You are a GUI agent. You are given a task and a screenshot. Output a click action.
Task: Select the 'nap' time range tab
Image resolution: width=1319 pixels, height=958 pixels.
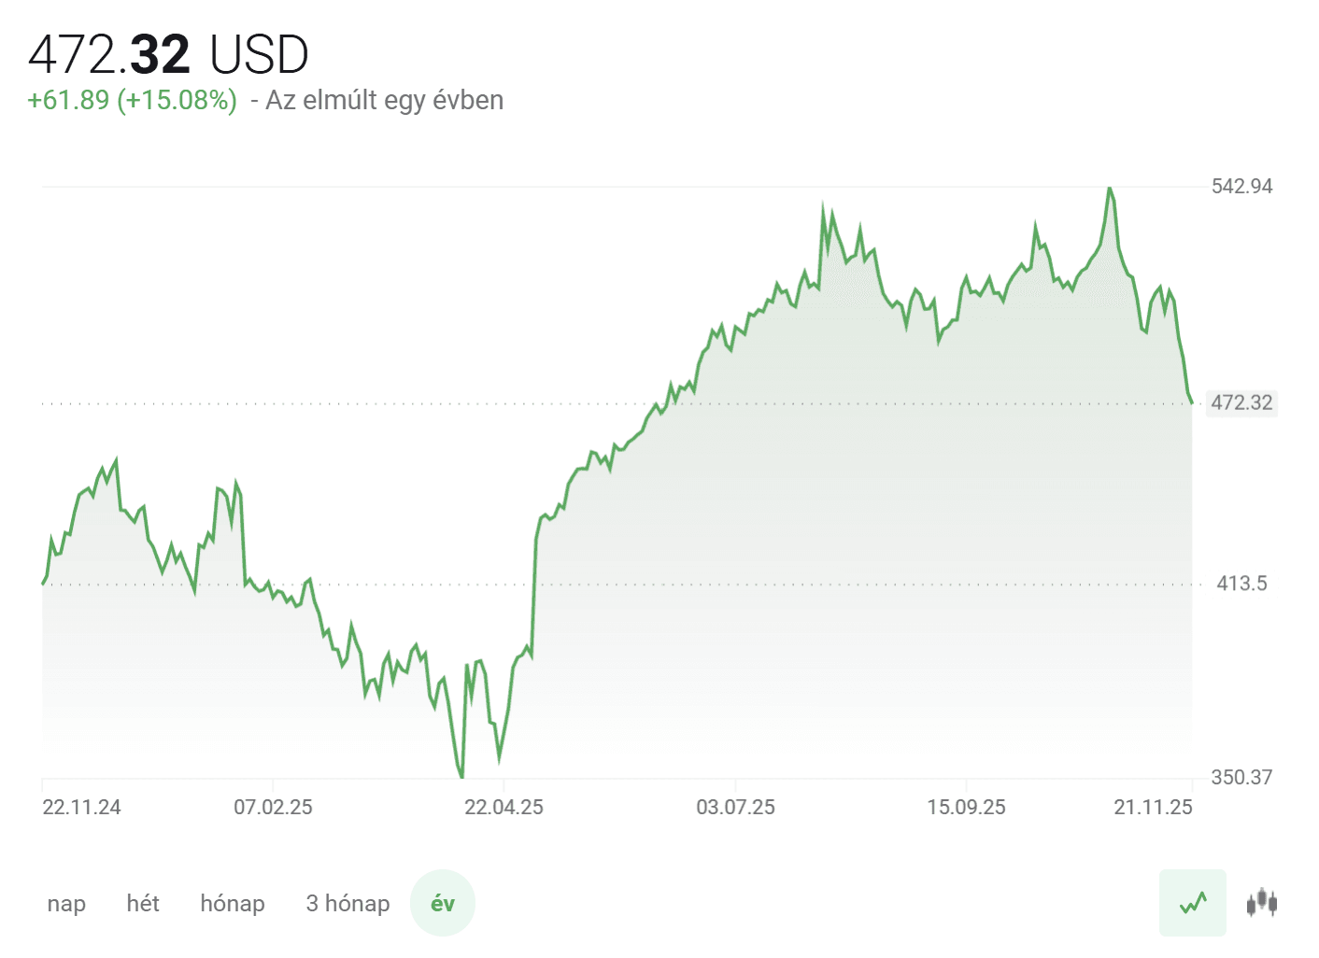(x=66, y=904)
